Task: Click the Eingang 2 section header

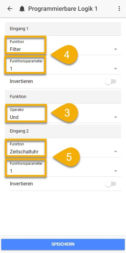Action: [63, 131]
